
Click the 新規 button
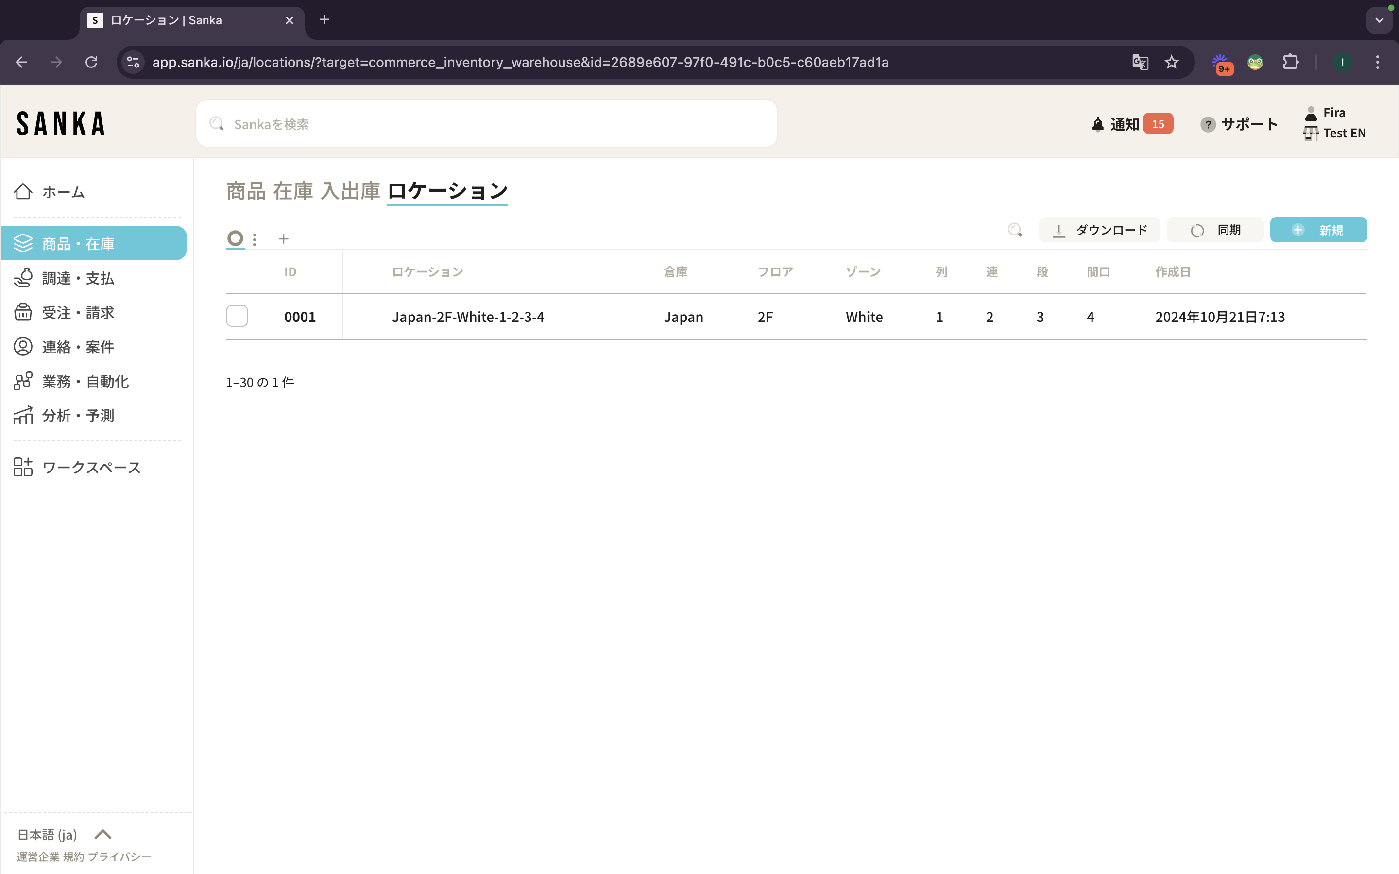[x=1318, y=230]
